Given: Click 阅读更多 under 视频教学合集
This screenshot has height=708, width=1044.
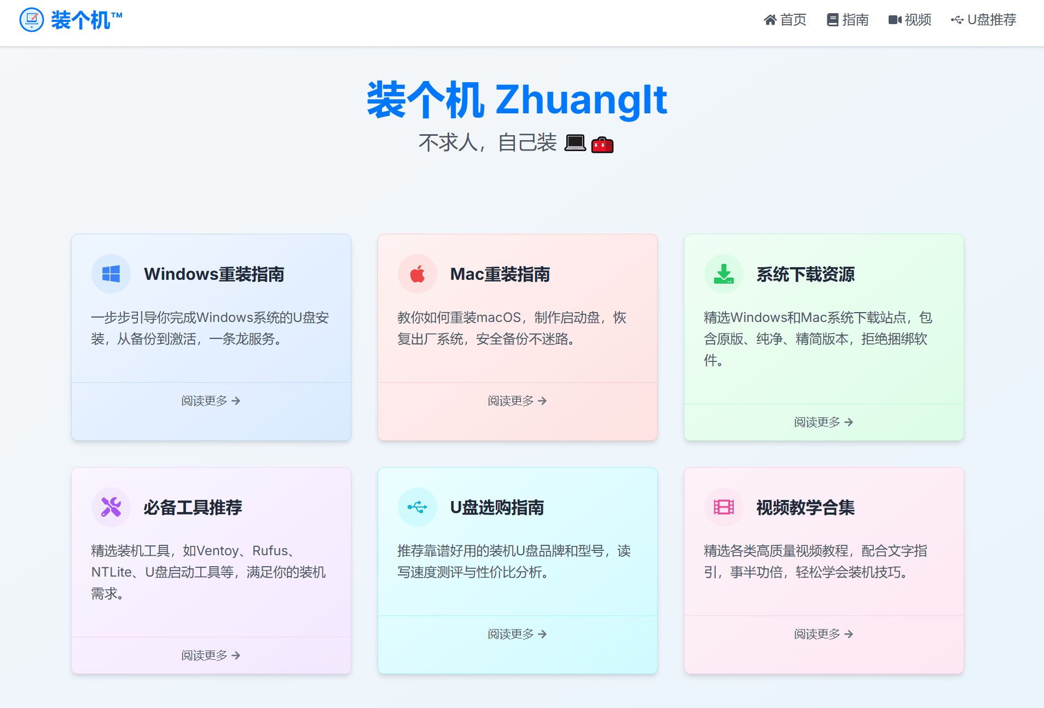Looking at the screenshot, I should click(823, 634).
